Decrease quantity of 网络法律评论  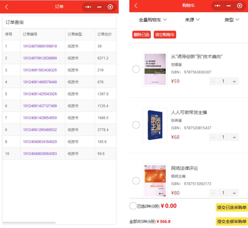(x=213, y=193)
